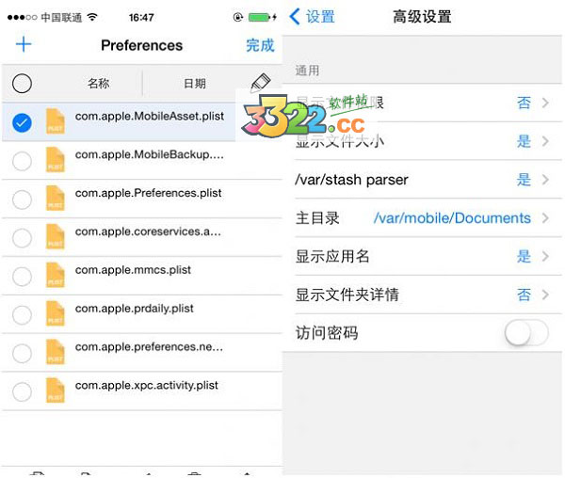Image resolution: width=565 pixels, height=478 pixels.
Task: Toggle the select-all circle in header
Action: pos(22,83)
